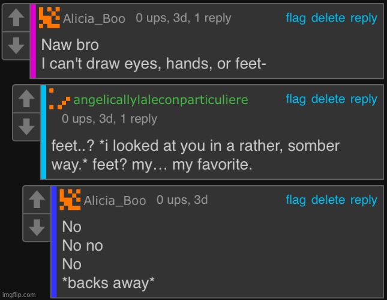Image resolution: width=387 pixels, height=300 pixels.
Task: Flag the "backs away" comment
Action: [x=296, y=200]
